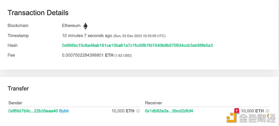This screenshot has height=126, width=279.
Task: Click the Transfer section heading
Action: 18,88
